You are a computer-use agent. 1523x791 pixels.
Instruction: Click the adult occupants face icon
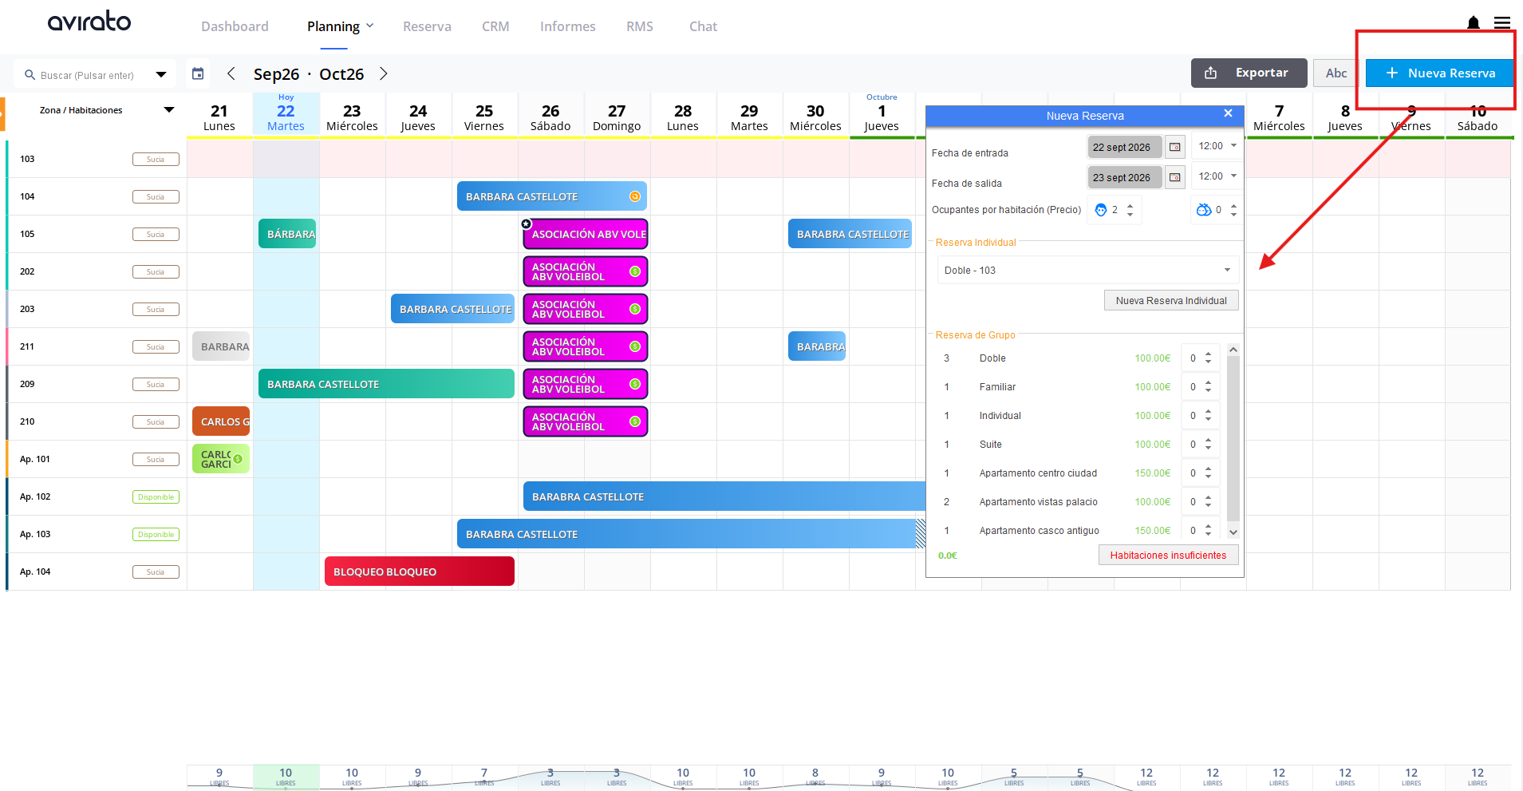[x=1101, y=210]
